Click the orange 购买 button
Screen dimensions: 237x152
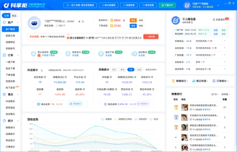tap(133, 20)
